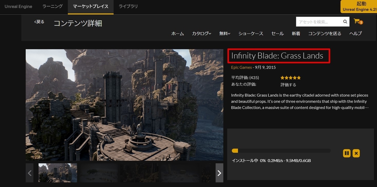Image resolution: width=377 pixels, height=187 pixels.
Task: Pause the installation download
Action: pyautogui.click(x=347, y=153)
